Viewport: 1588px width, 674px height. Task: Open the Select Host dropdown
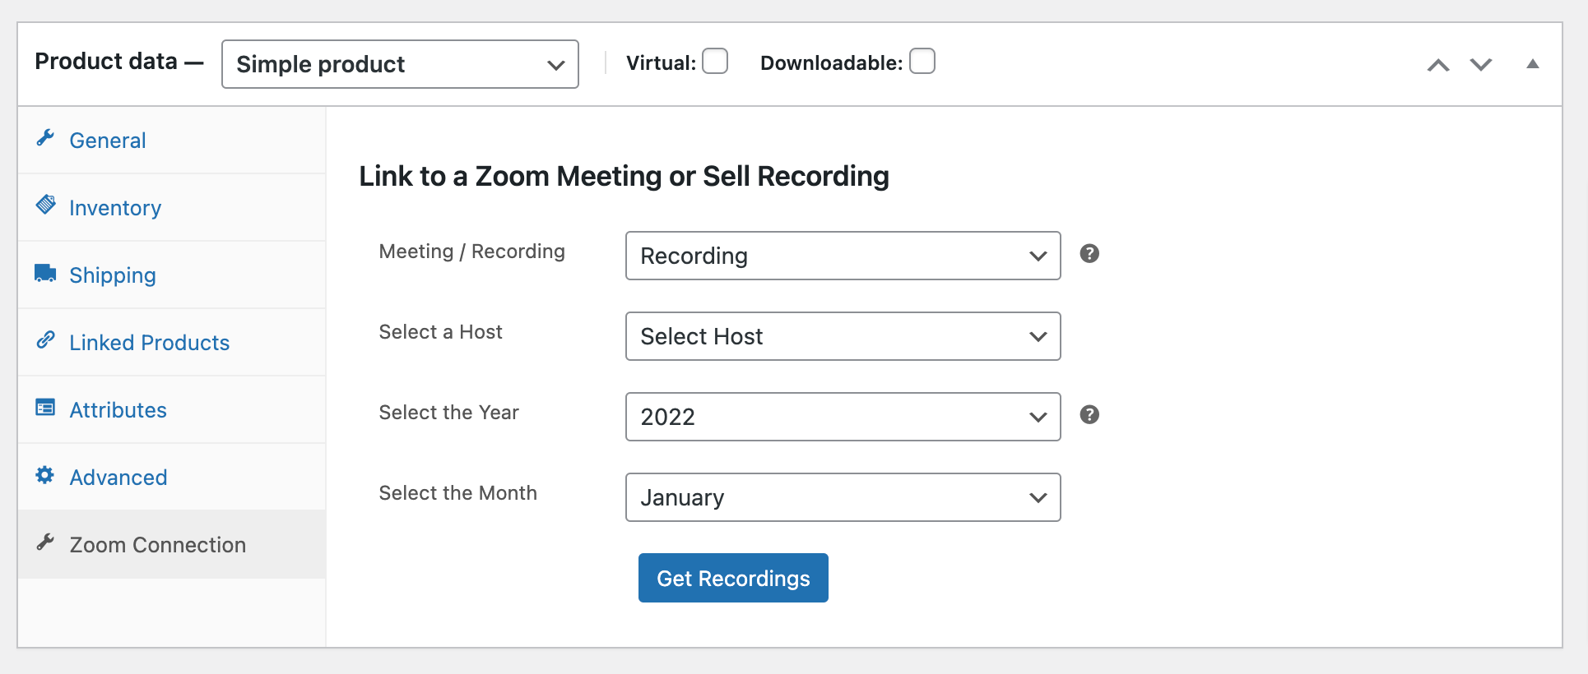(843, 336)
